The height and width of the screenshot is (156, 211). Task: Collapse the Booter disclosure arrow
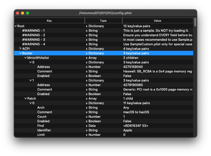click(x=20, y=53)
